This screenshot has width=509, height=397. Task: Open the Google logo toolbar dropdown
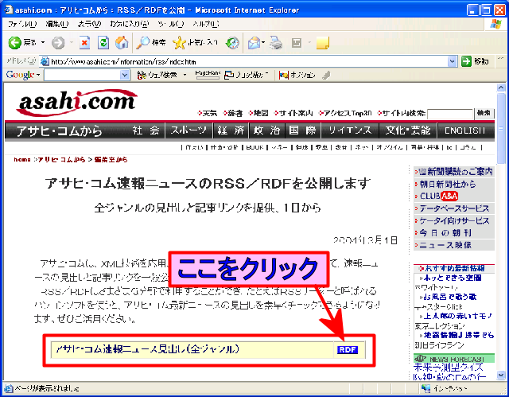tap(38, 75)
